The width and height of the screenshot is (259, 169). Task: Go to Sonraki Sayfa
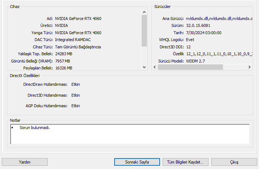point(137,162)
